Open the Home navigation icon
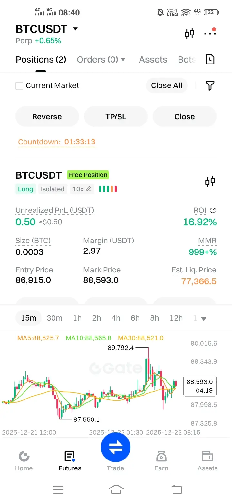 (x=24, y=457)
